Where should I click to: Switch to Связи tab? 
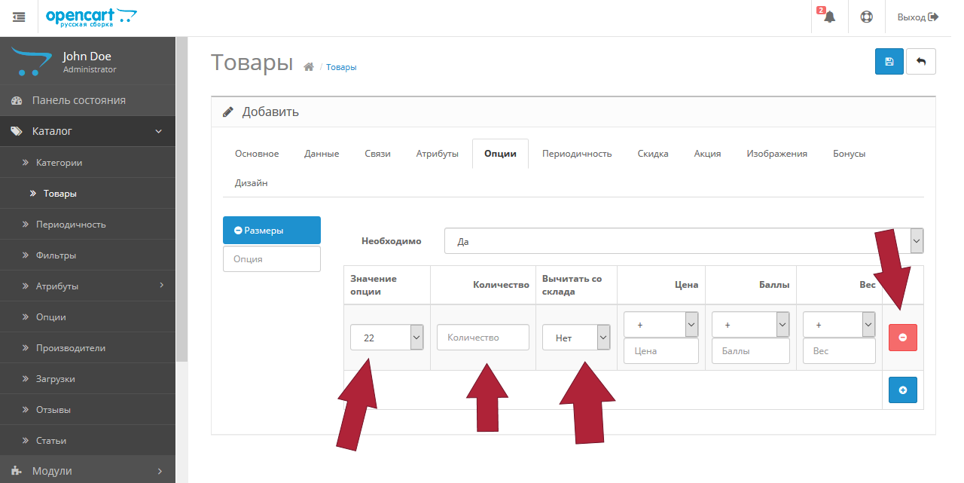coord(377,153)
